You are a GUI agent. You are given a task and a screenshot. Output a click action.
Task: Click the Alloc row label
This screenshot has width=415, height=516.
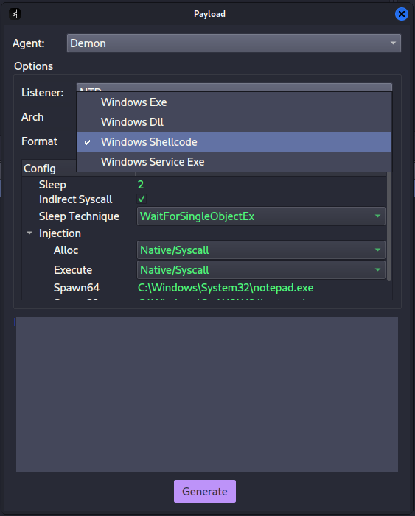point(66,250)
